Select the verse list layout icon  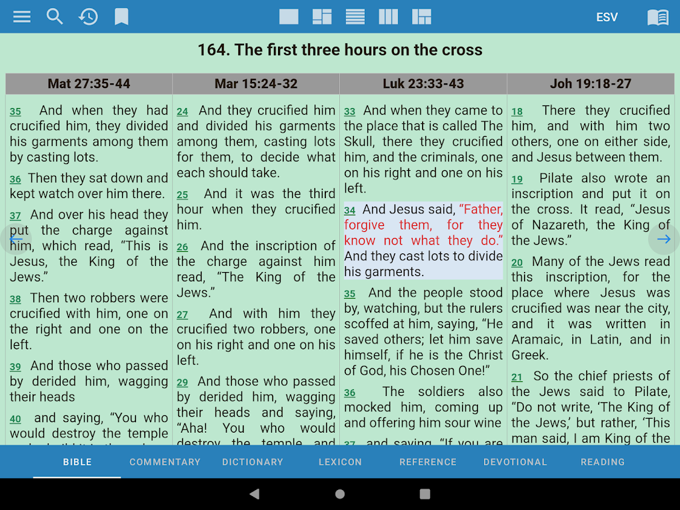[355, 17]
